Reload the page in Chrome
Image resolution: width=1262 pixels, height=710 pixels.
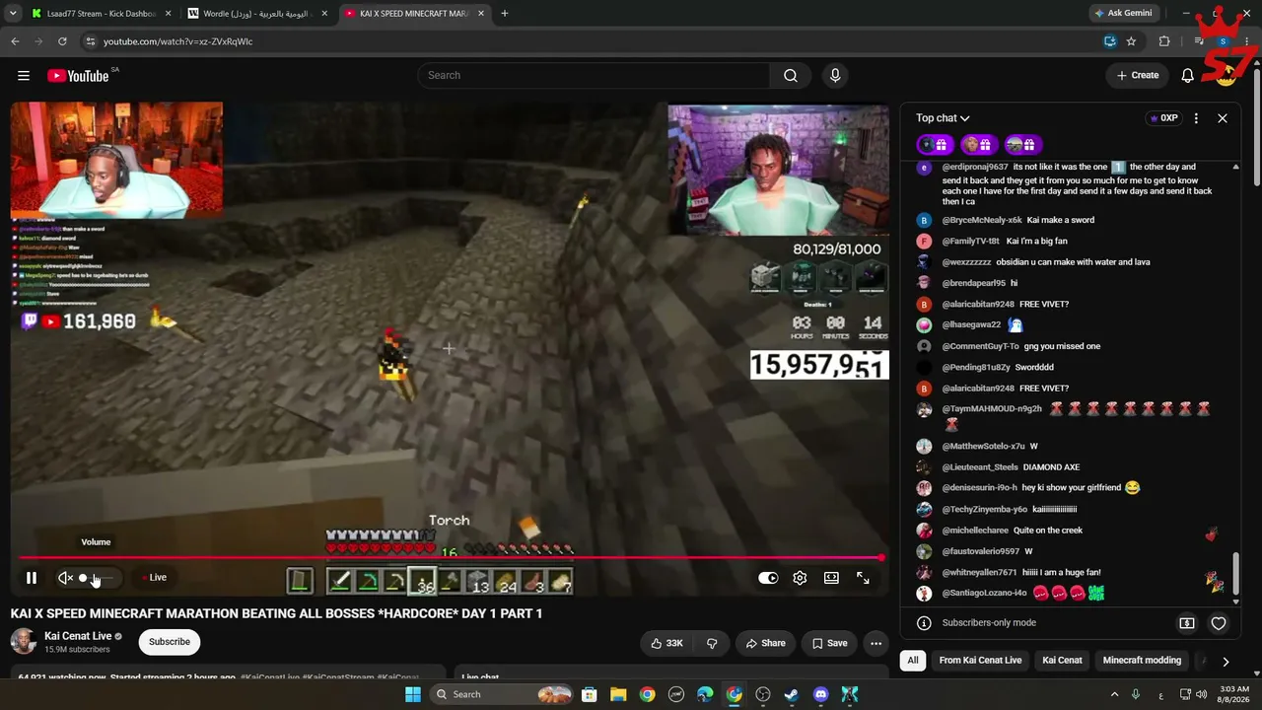coord(62,41)
